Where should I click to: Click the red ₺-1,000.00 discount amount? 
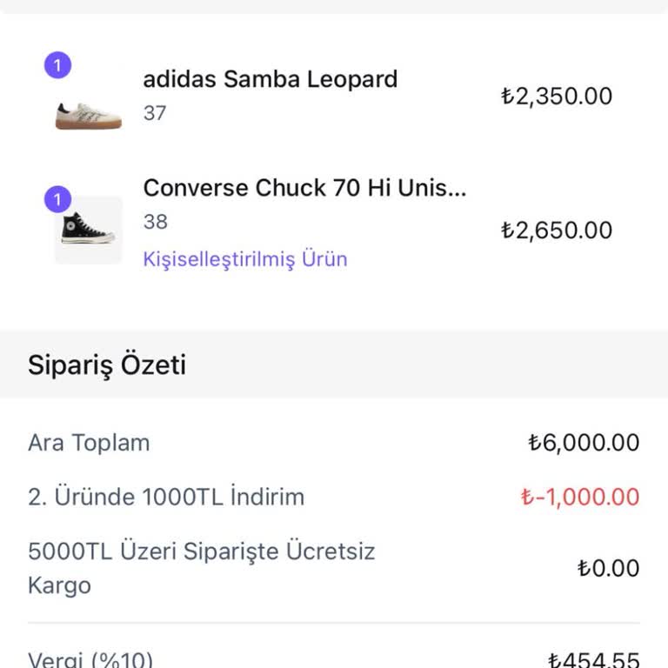580,498
